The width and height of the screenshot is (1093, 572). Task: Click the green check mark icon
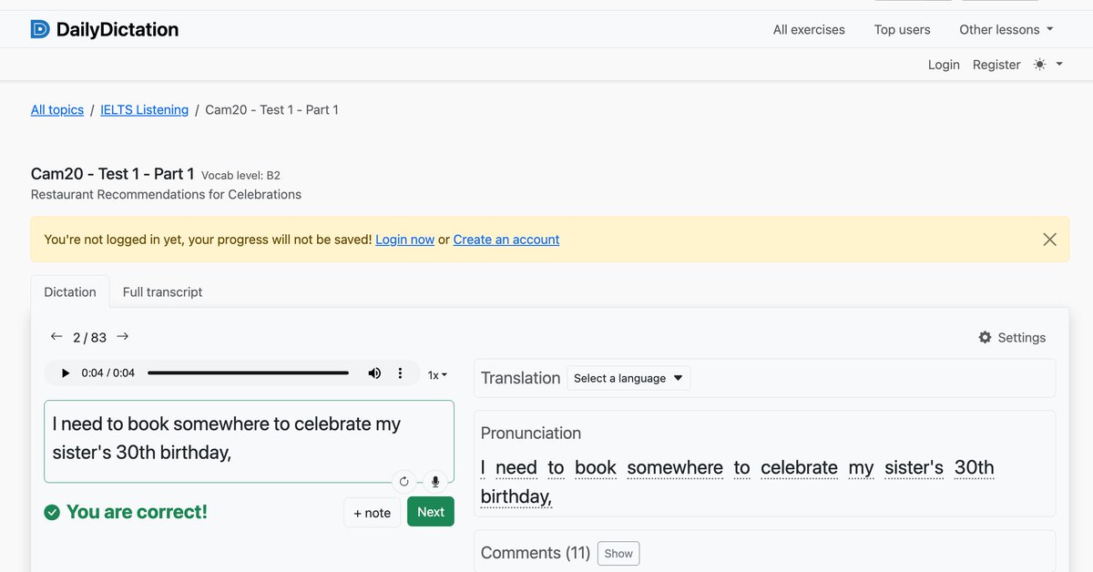click(52, 513)
